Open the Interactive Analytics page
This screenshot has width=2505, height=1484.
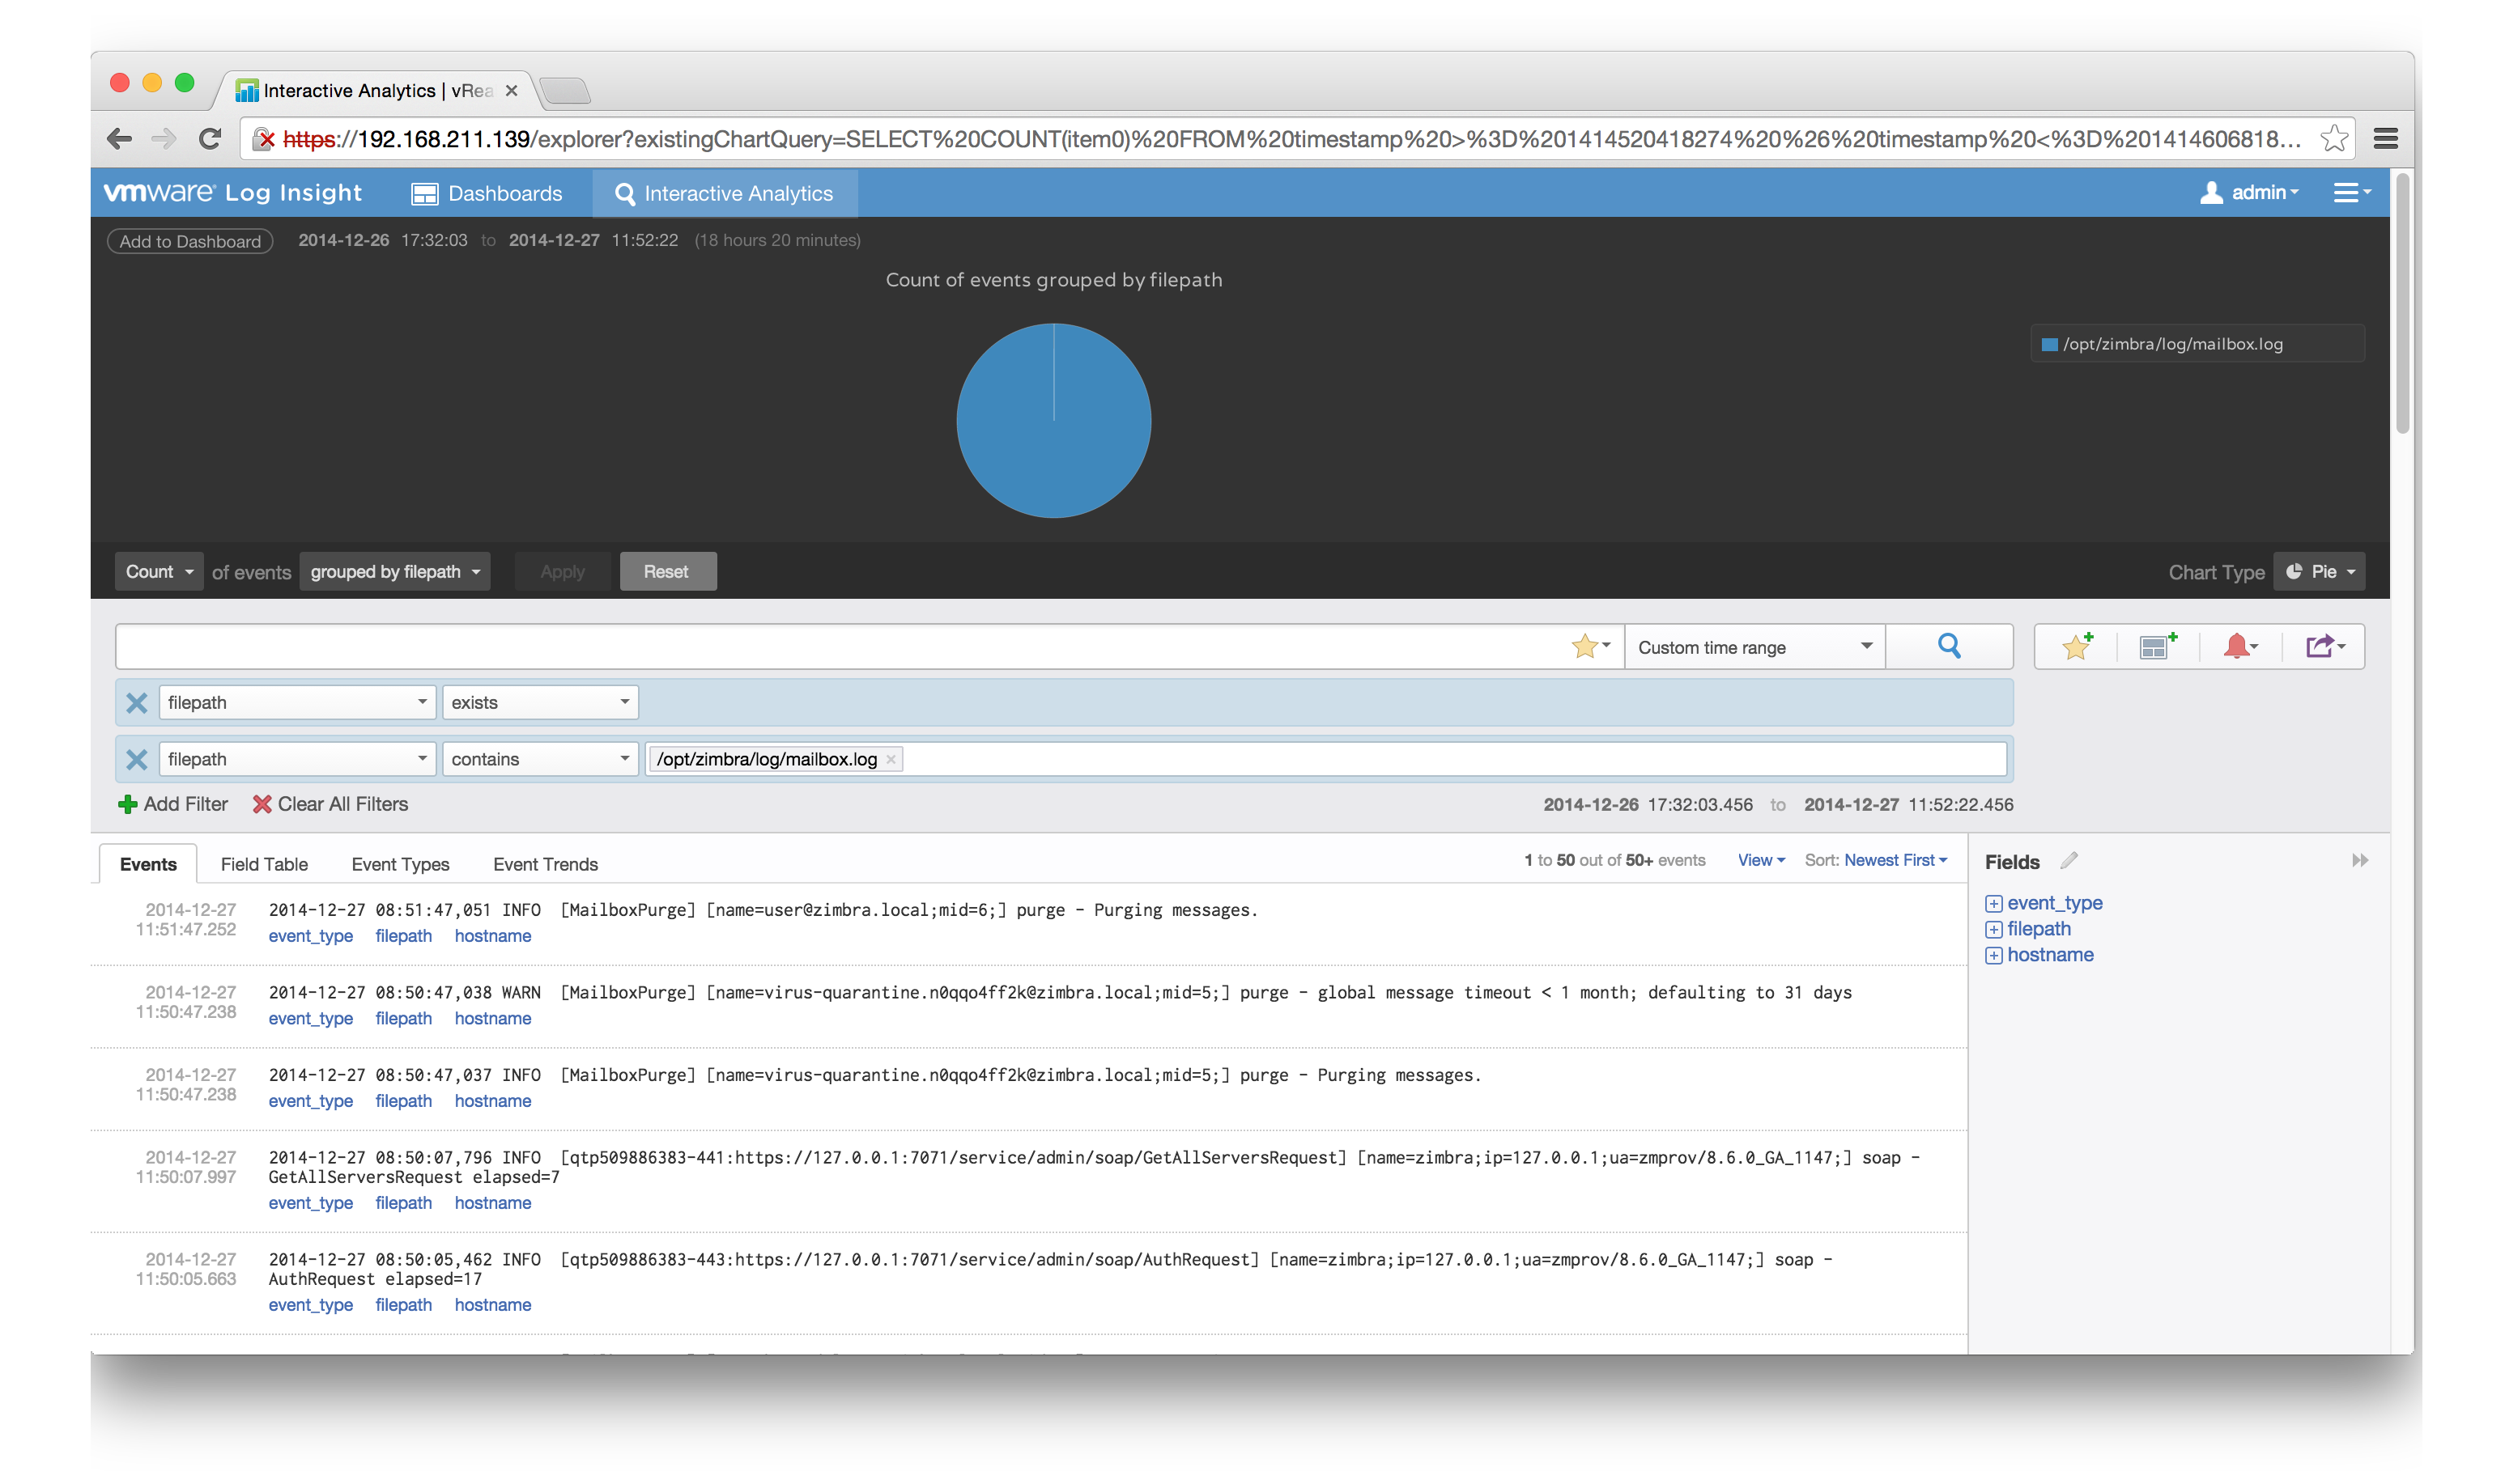click(x=725, y=193)
